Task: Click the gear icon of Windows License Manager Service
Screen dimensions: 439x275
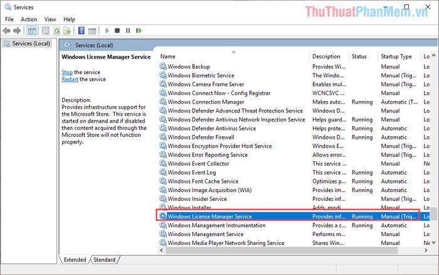Action: (x=163, y=217)
